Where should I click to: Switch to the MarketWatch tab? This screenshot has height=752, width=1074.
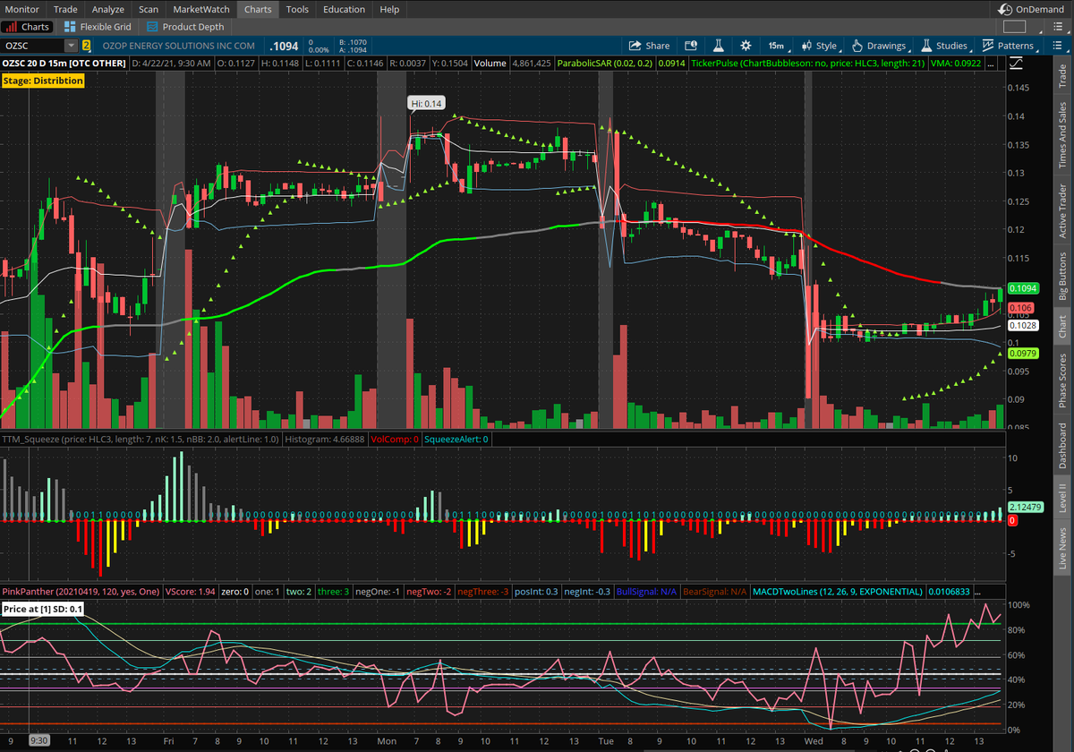pyautogui.click(x=201, y=9)
